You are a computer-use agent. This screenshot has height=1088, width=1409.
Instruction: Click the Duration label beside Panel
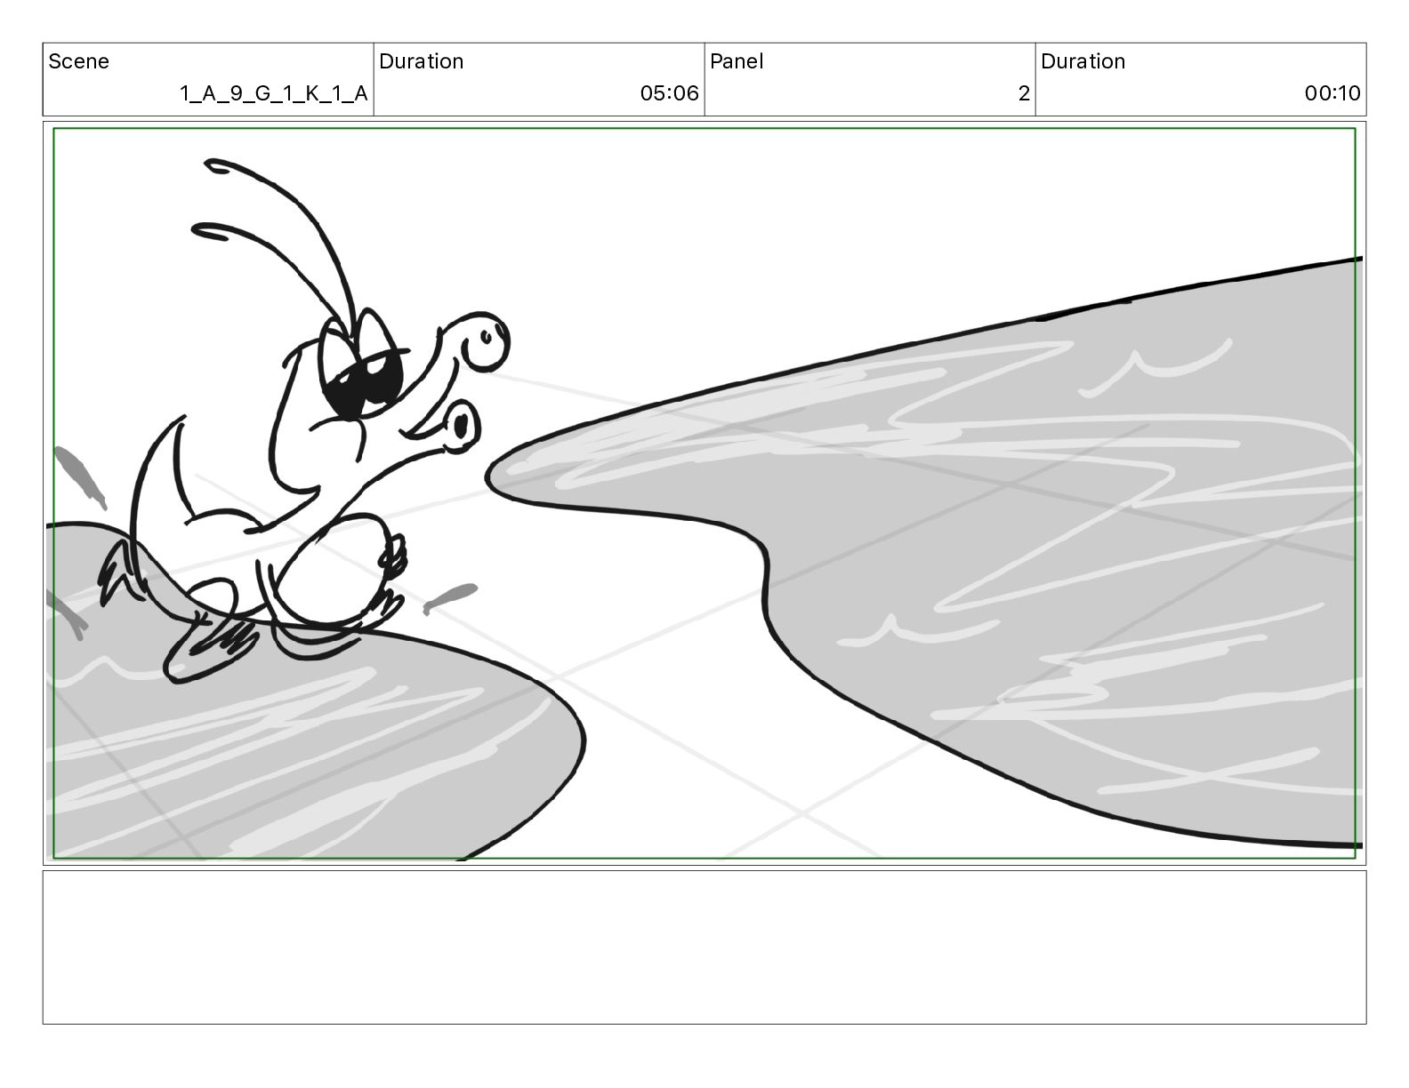pos(1083,61)
